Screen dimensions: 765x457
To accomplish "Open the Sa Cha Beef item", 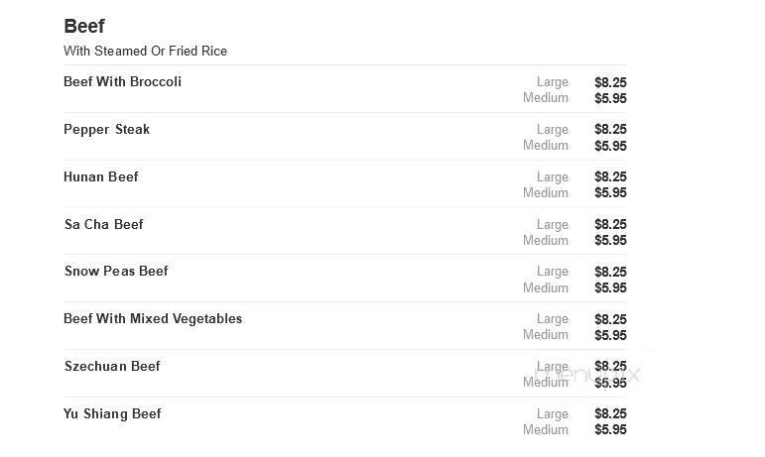I will [103, 224].
